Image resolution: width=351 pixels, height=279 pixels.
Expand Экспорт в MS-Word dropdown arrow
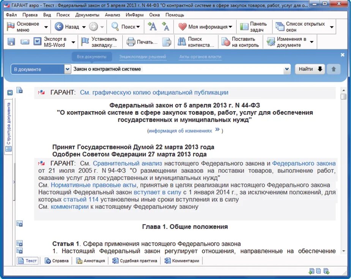(x=73, y=42)
